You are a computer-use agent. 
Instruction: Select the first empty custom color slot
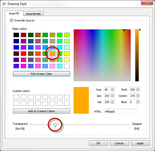(x=16, y=97)
